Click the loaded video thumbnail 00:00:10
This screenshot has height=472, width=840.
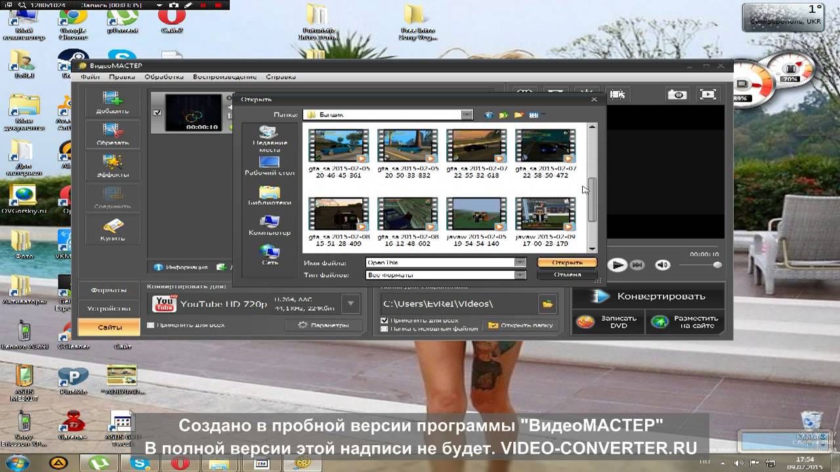click(193, 113)
